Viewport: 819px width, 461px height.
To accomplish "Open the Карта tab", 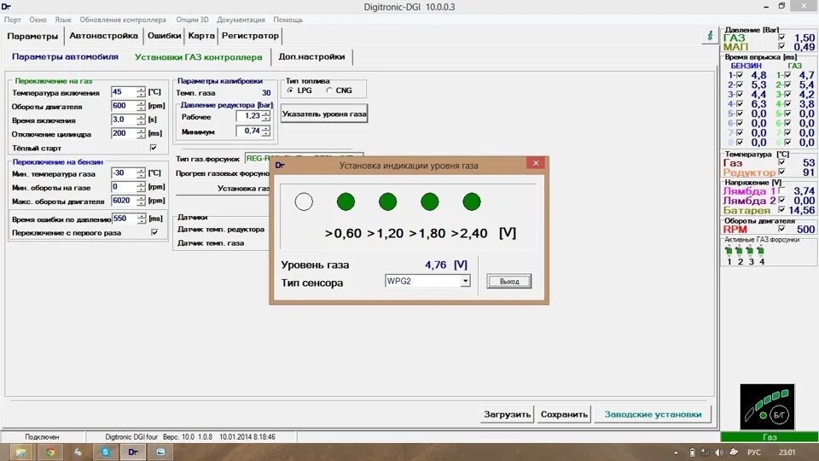I will click(x=201, y=36).
